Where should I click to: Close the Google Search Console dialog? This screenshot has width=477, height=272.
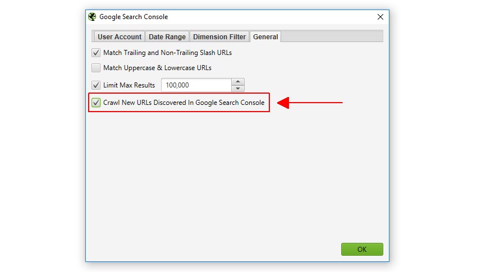pos(380,17)
